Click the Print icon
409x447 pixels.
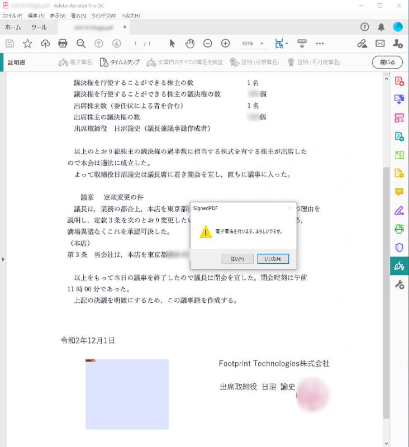point(63,44)
